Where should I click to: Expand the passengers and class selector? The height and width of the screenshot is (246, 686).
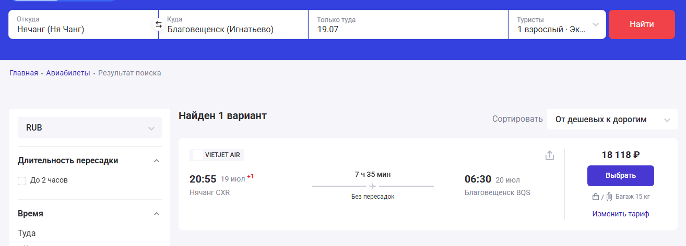557,24
